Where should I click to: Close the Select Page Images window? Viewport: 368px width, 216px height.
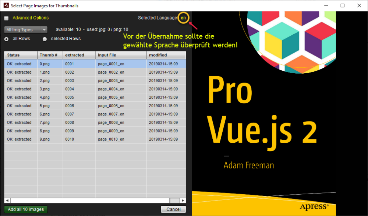(x=359, y=6)
